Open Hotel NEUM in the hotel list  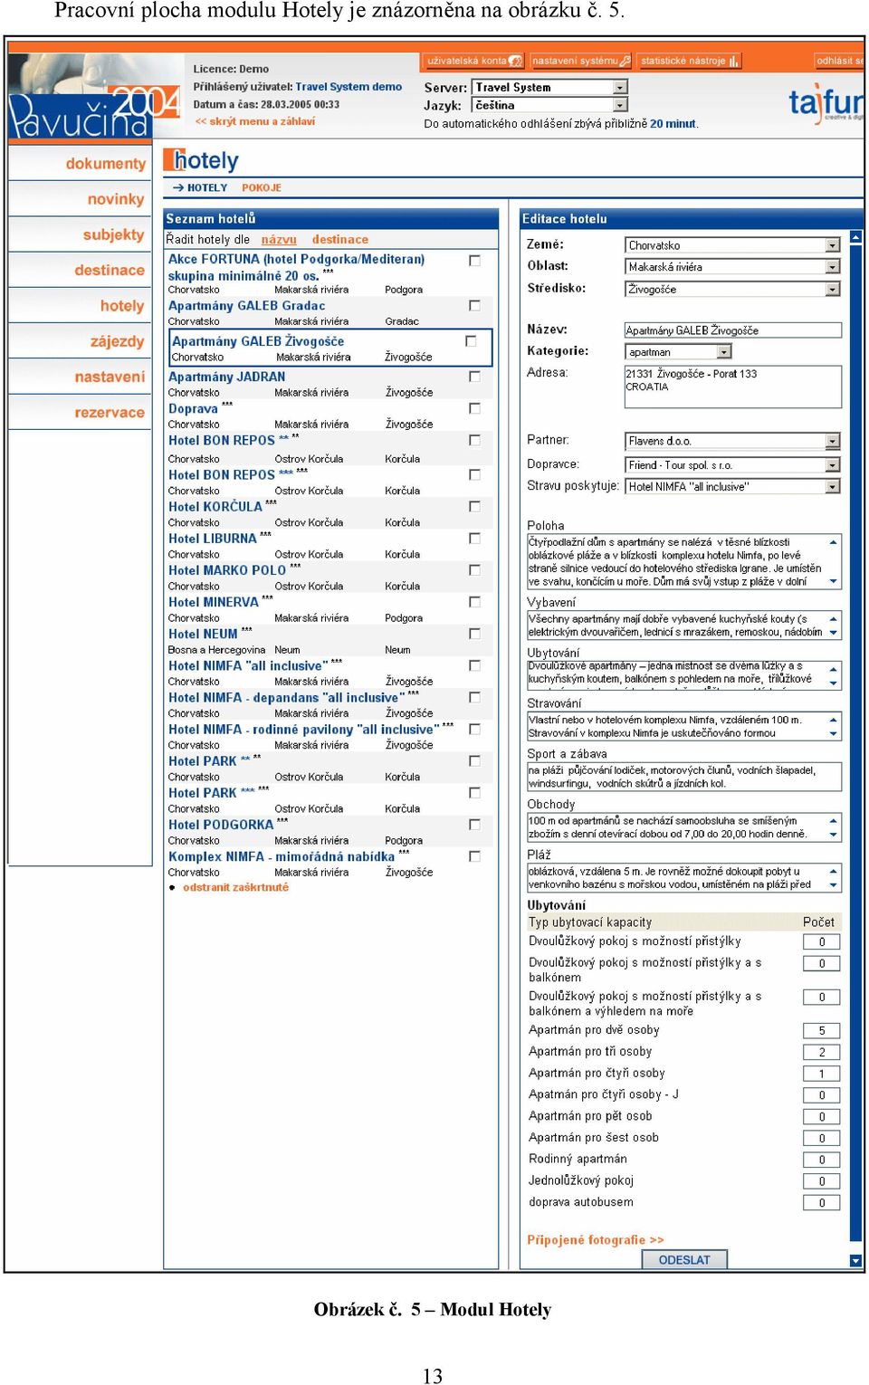(x=203, y=635)
